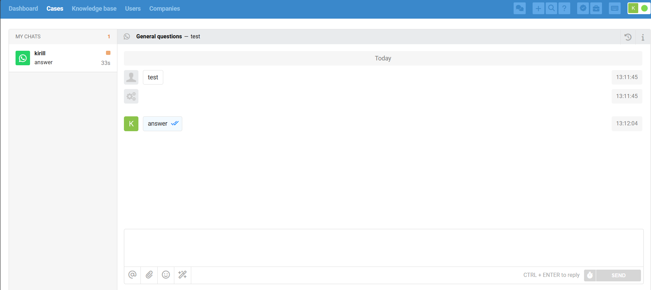Select the kirill WhatsApp chat
Image resolution: width=651 pixels, height=290 pixels.
[63, 58]
